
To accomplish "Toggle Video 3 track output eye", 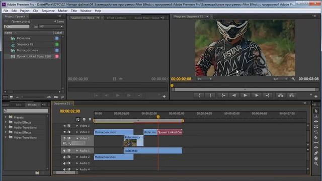I will 65,126.
